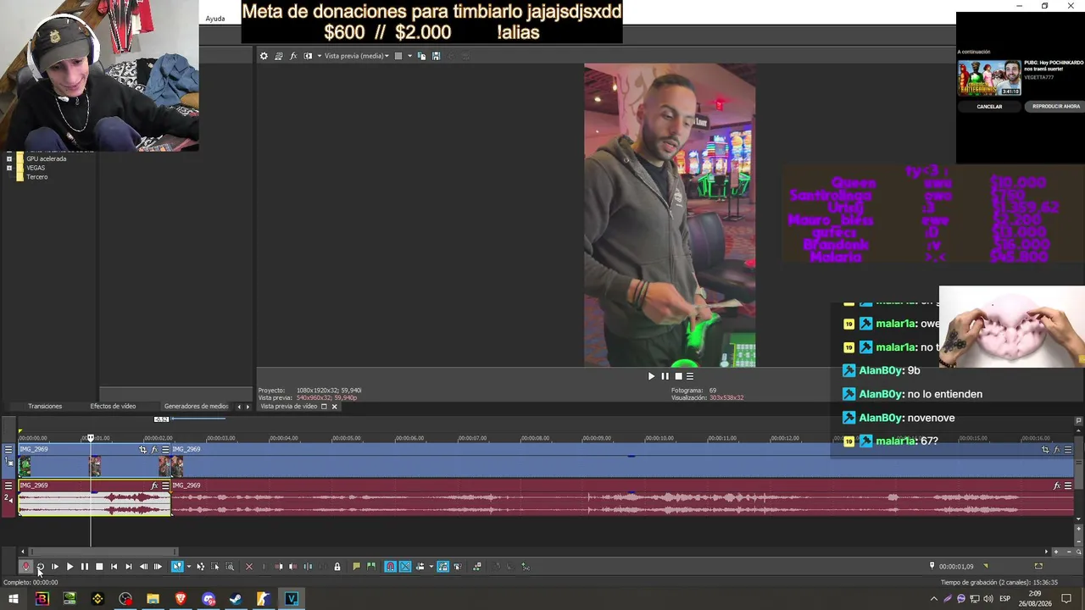The height and width of the screenshot is (610, 1085).
Task: Toggle snapping magnet icon
Action: tap(390, 567)
